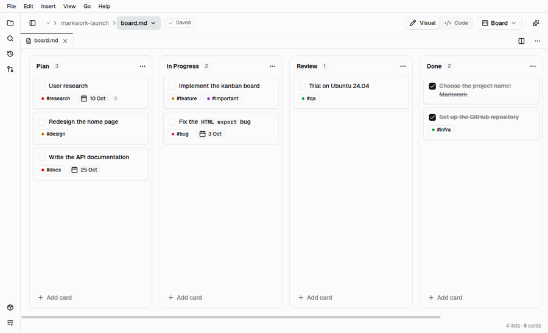Screen dimensions: 548x333
Task: Click the description icon on User research card
Action: (115, 98)
